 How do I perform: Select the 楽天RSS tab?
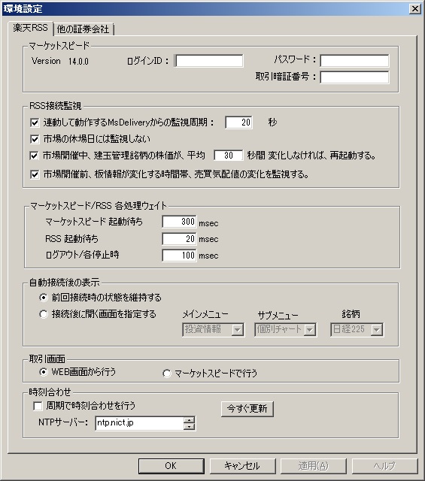[30, 28]
